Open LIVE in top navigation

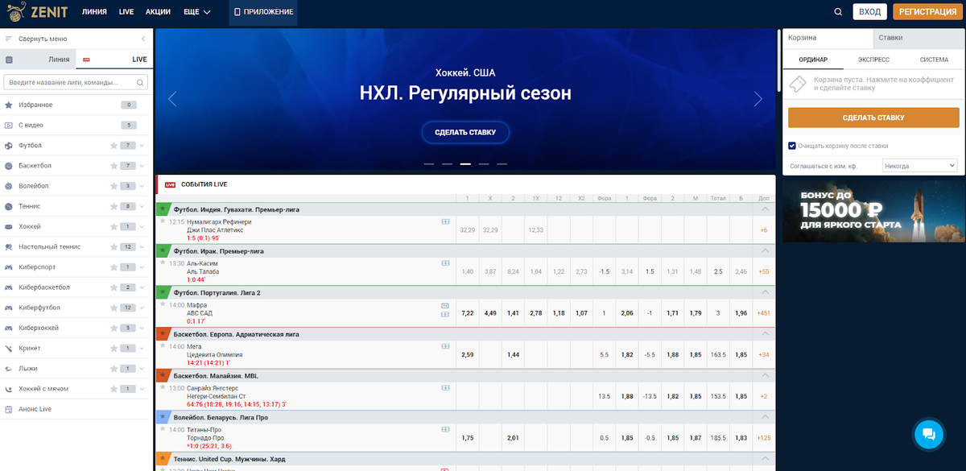click(126, 12)
